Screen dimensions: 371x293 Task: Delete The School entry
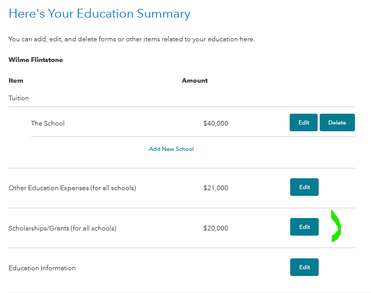[x=337, y=123]
